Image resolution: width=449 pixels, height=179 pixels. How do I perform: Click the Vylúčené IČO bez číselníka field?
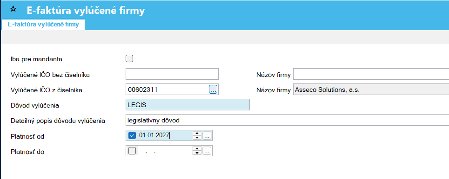pyautogui.click(x=172, y=74)
